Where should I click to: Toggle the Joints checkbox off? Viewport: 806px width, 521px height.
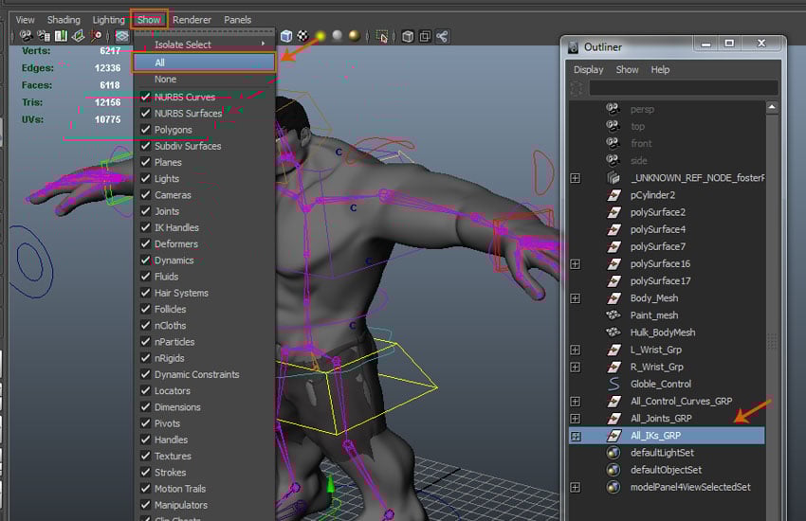click(145, 211)
